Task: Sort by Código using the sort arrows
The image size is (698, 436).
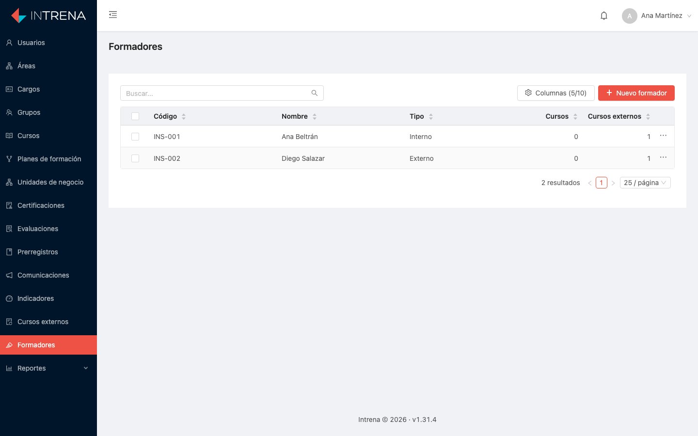Action: [x=184, y=116]
